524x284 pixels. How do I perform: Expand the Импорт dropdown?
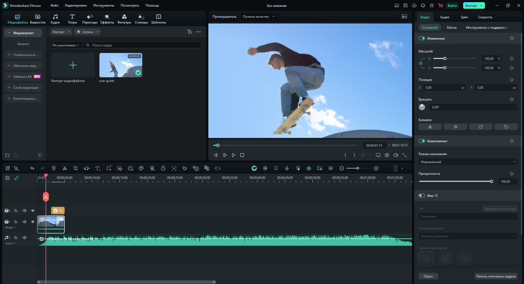(x=61, y=32)
